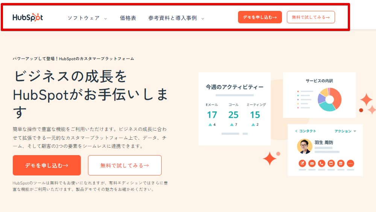Open the 参考資料と導入事例 menu

click(173, 18)
